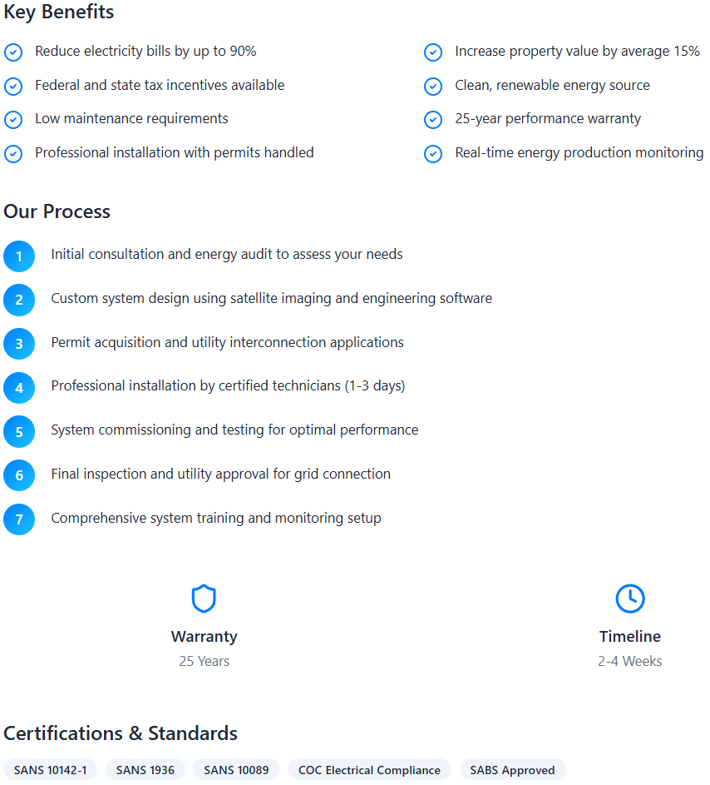The image size is (710, 785).
Task: Click checkmark icon next to 25-year performance warranty
Action: point(433,120)
